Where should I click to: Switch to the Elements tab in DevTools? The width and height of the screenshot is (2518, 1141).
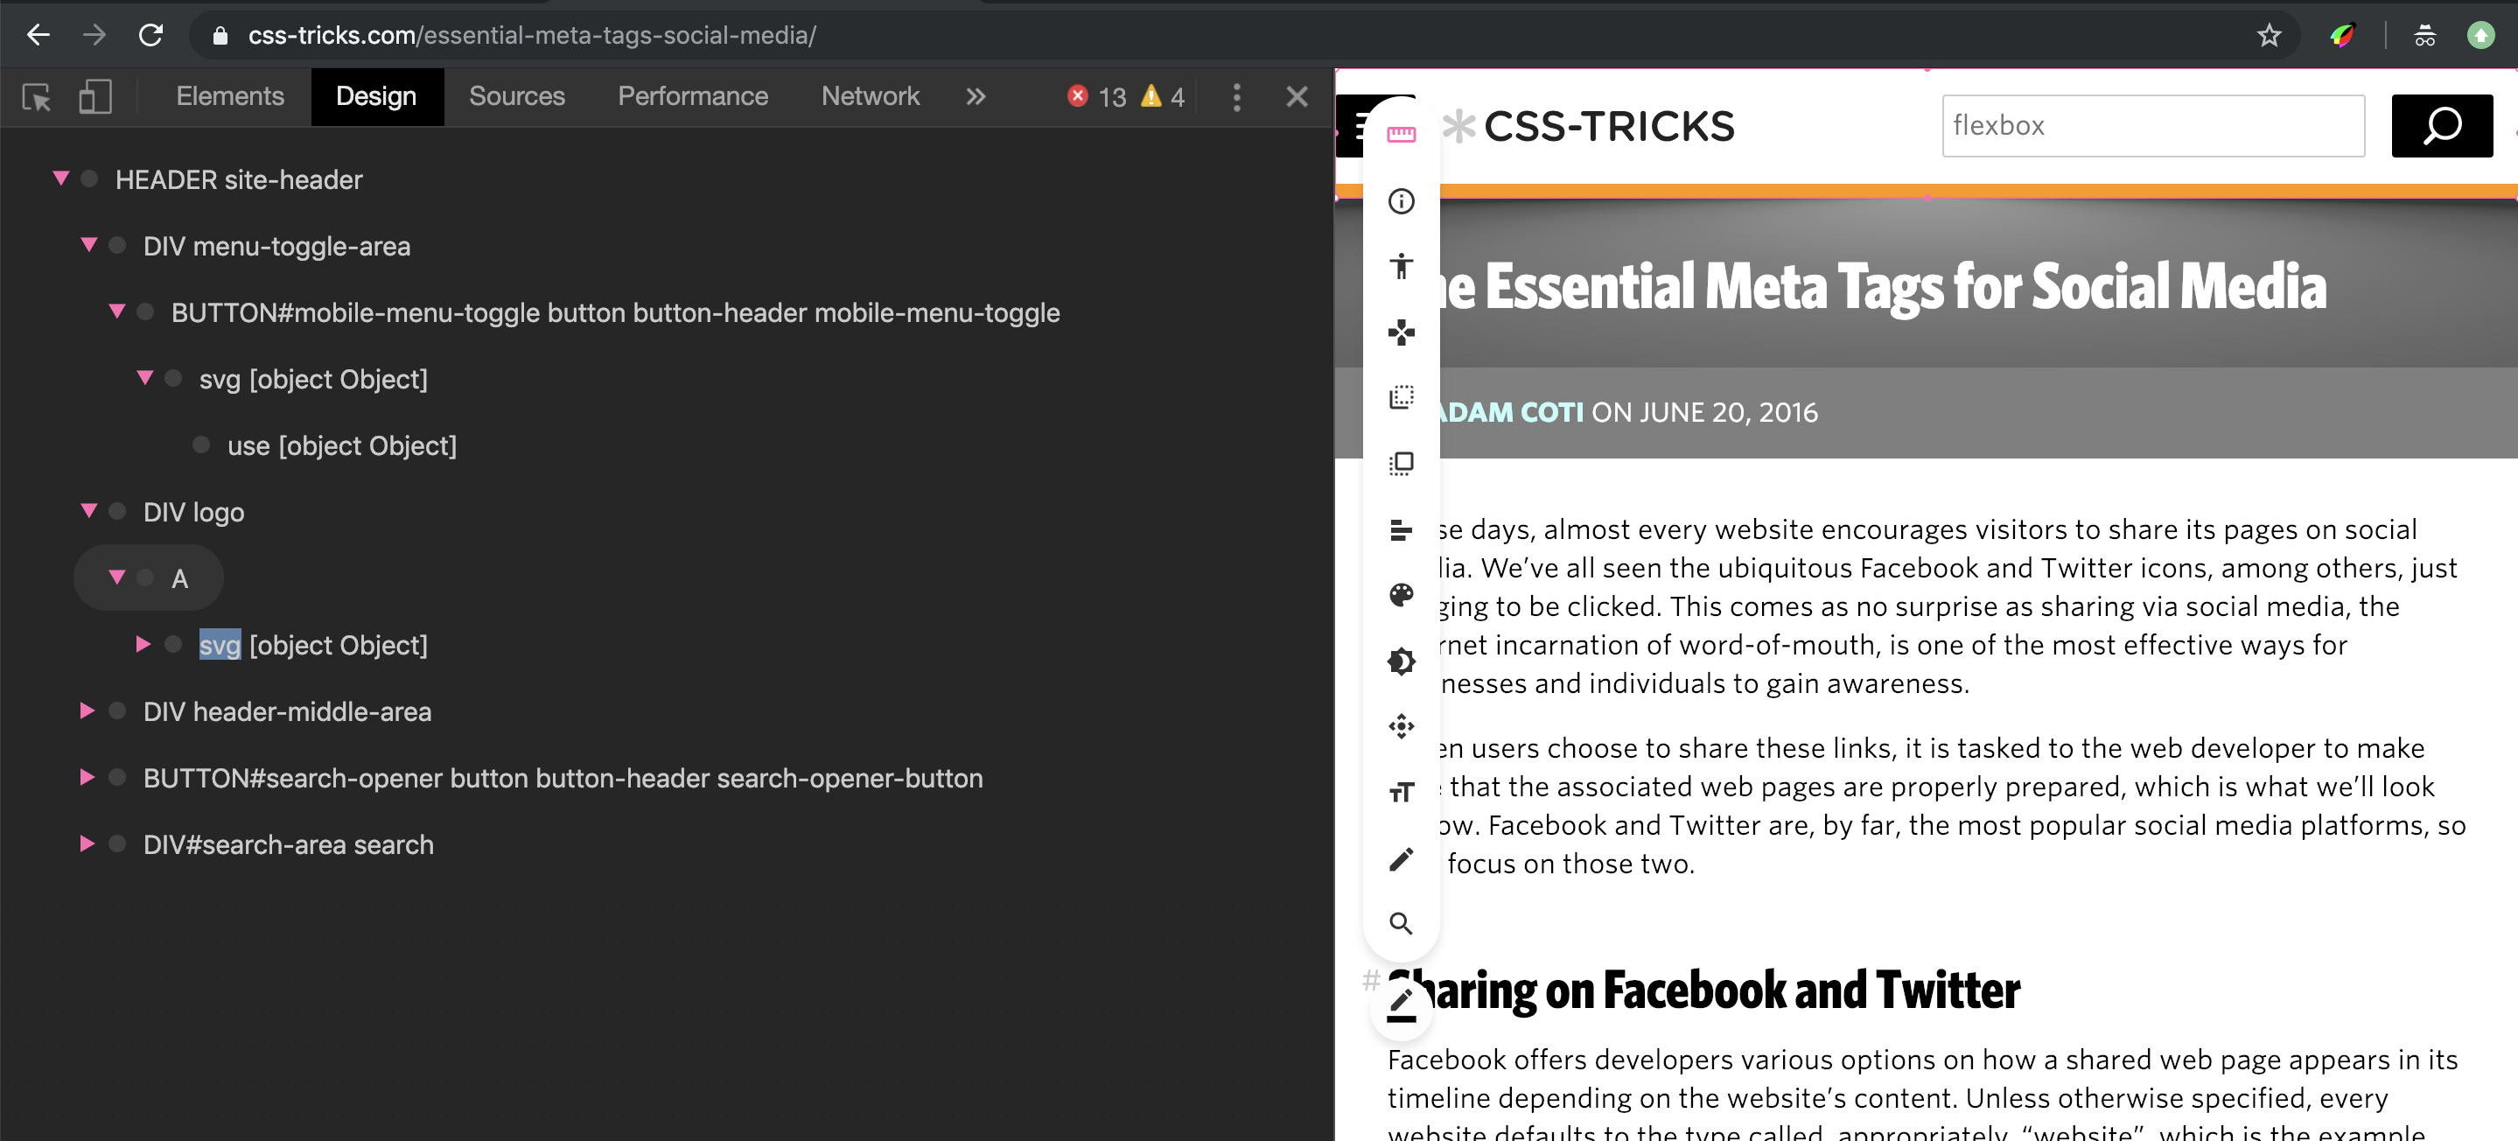[231, 94]
